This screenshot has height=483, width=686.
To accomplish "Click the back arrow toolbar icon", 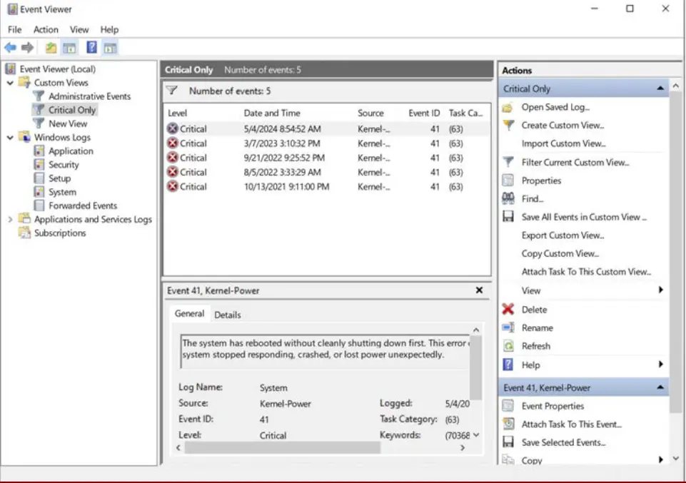I will tap(10, 48).
